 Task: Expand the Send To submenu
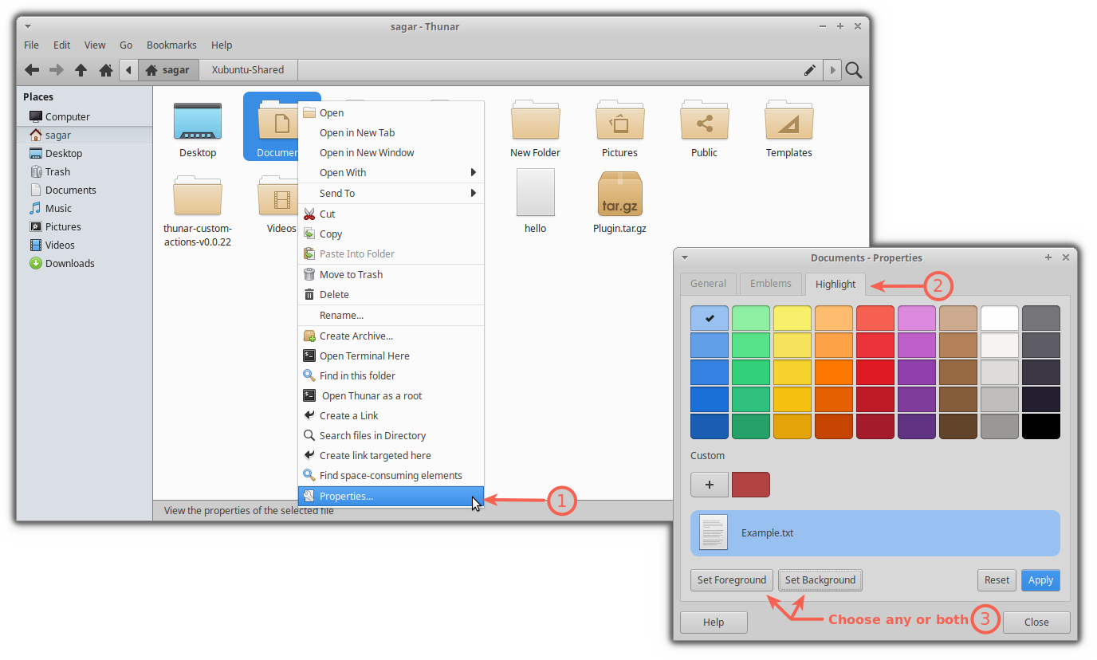pos(337,193)
